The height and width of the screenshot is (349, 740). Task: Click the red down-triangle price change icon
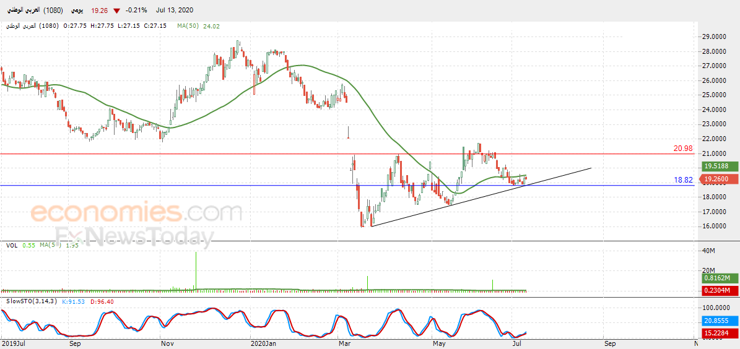coord(116,11)
